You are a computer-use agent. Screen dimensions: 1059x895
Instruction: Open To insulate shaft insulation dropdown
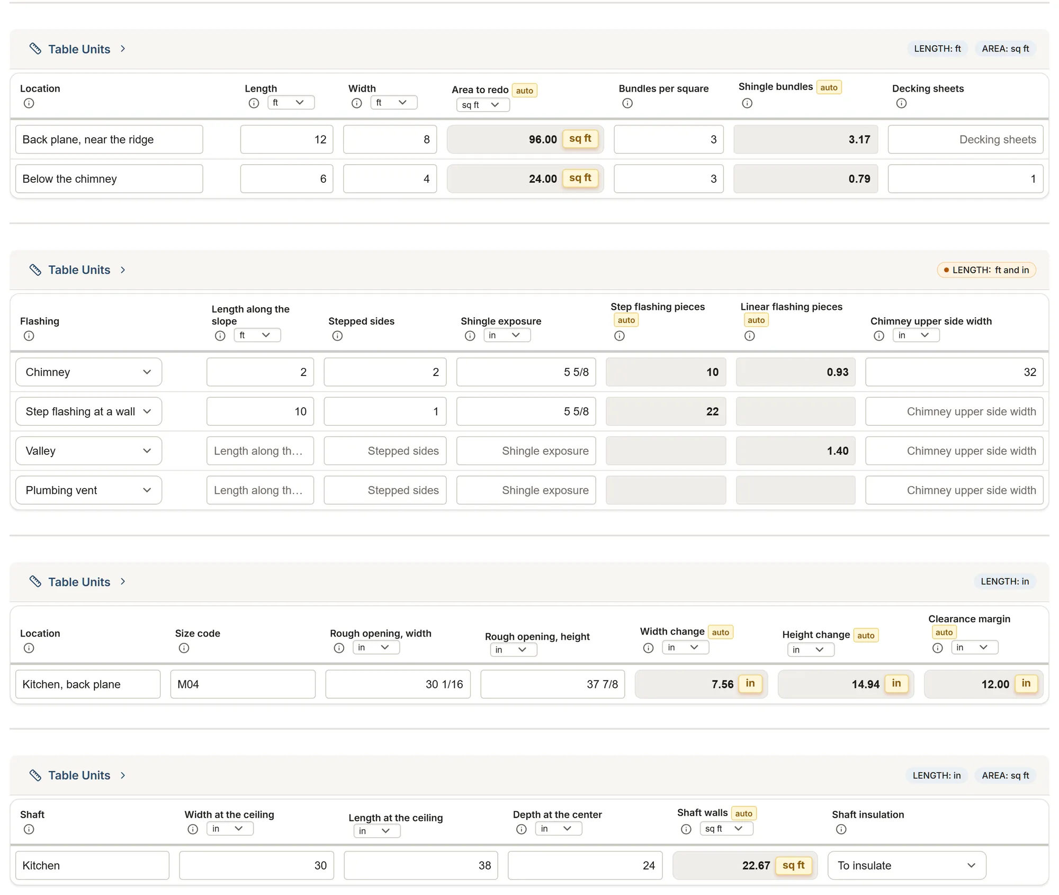(x=907, y=865)
